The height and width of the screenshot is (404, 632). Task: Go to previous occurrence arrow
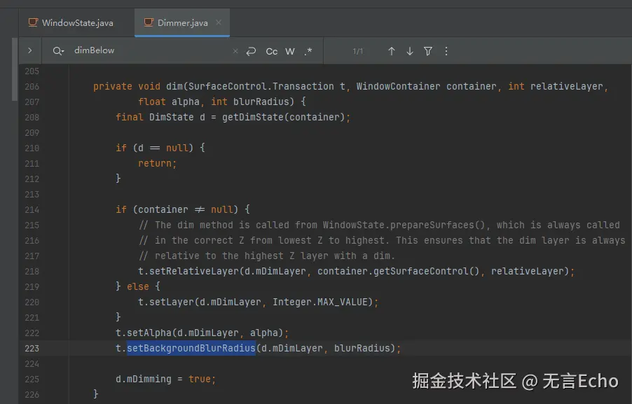[392, 51]
